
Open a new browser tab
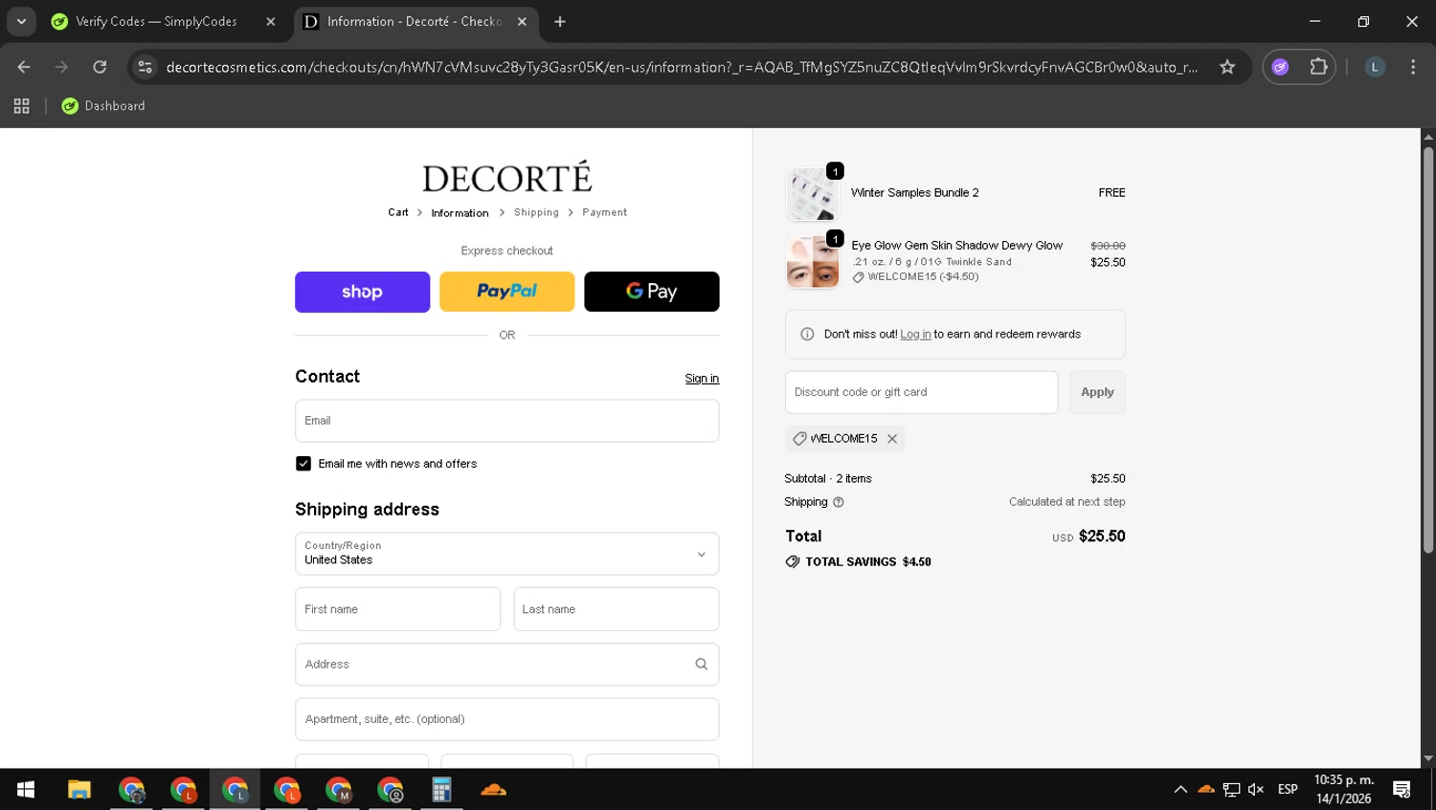point(560,21)
